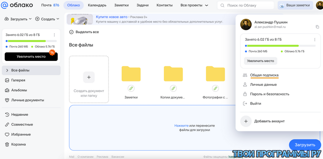
Task: Select Выйти to log out
Action: pyautogui.click(x=255, y=103)
